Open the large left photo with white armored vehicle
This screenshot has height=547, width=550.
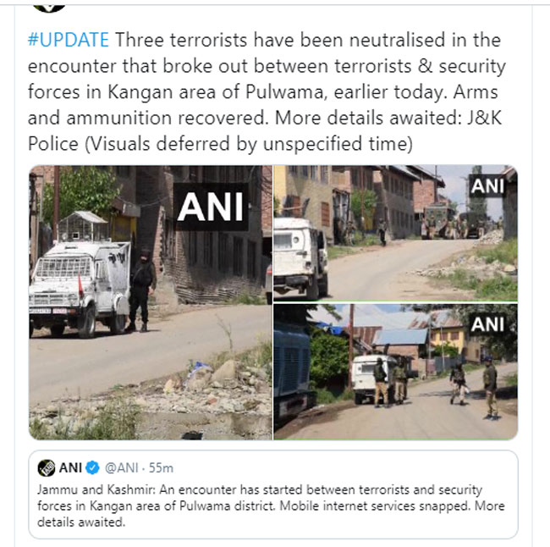[x=151, y=302]
